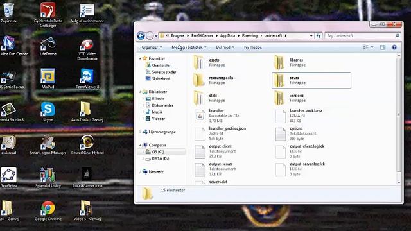Click Roaming in the address breadcrumb
411x231 pixels.
250,36
